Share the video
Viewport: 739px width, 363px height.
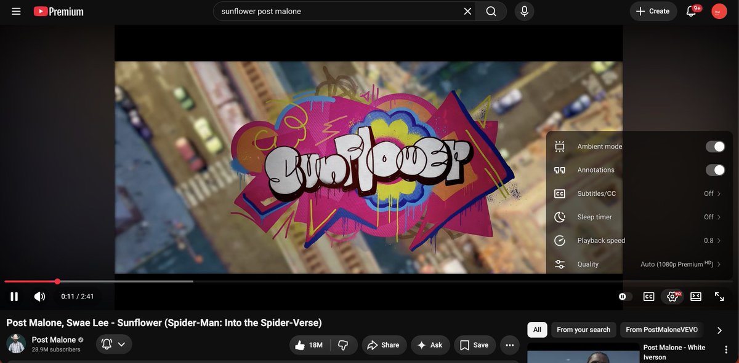click(384, 345)
